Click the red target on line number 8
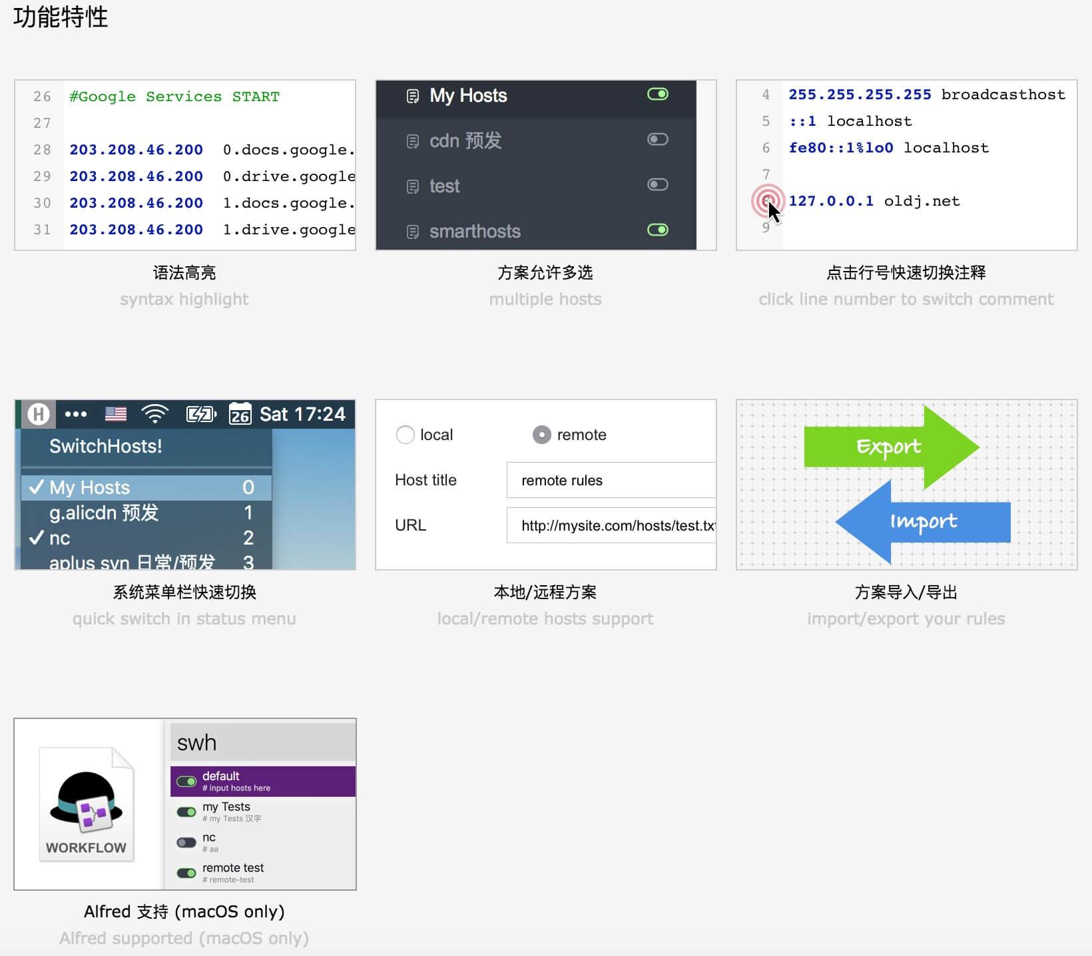1092x956 pixels. pyautogui.click(x=768, y=201)
